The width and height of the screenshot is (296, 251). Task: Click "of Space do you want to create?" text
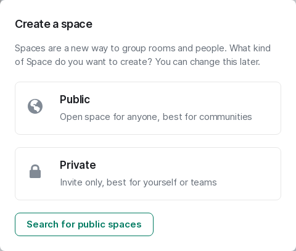pyautogui.click(x=83, y=62)
